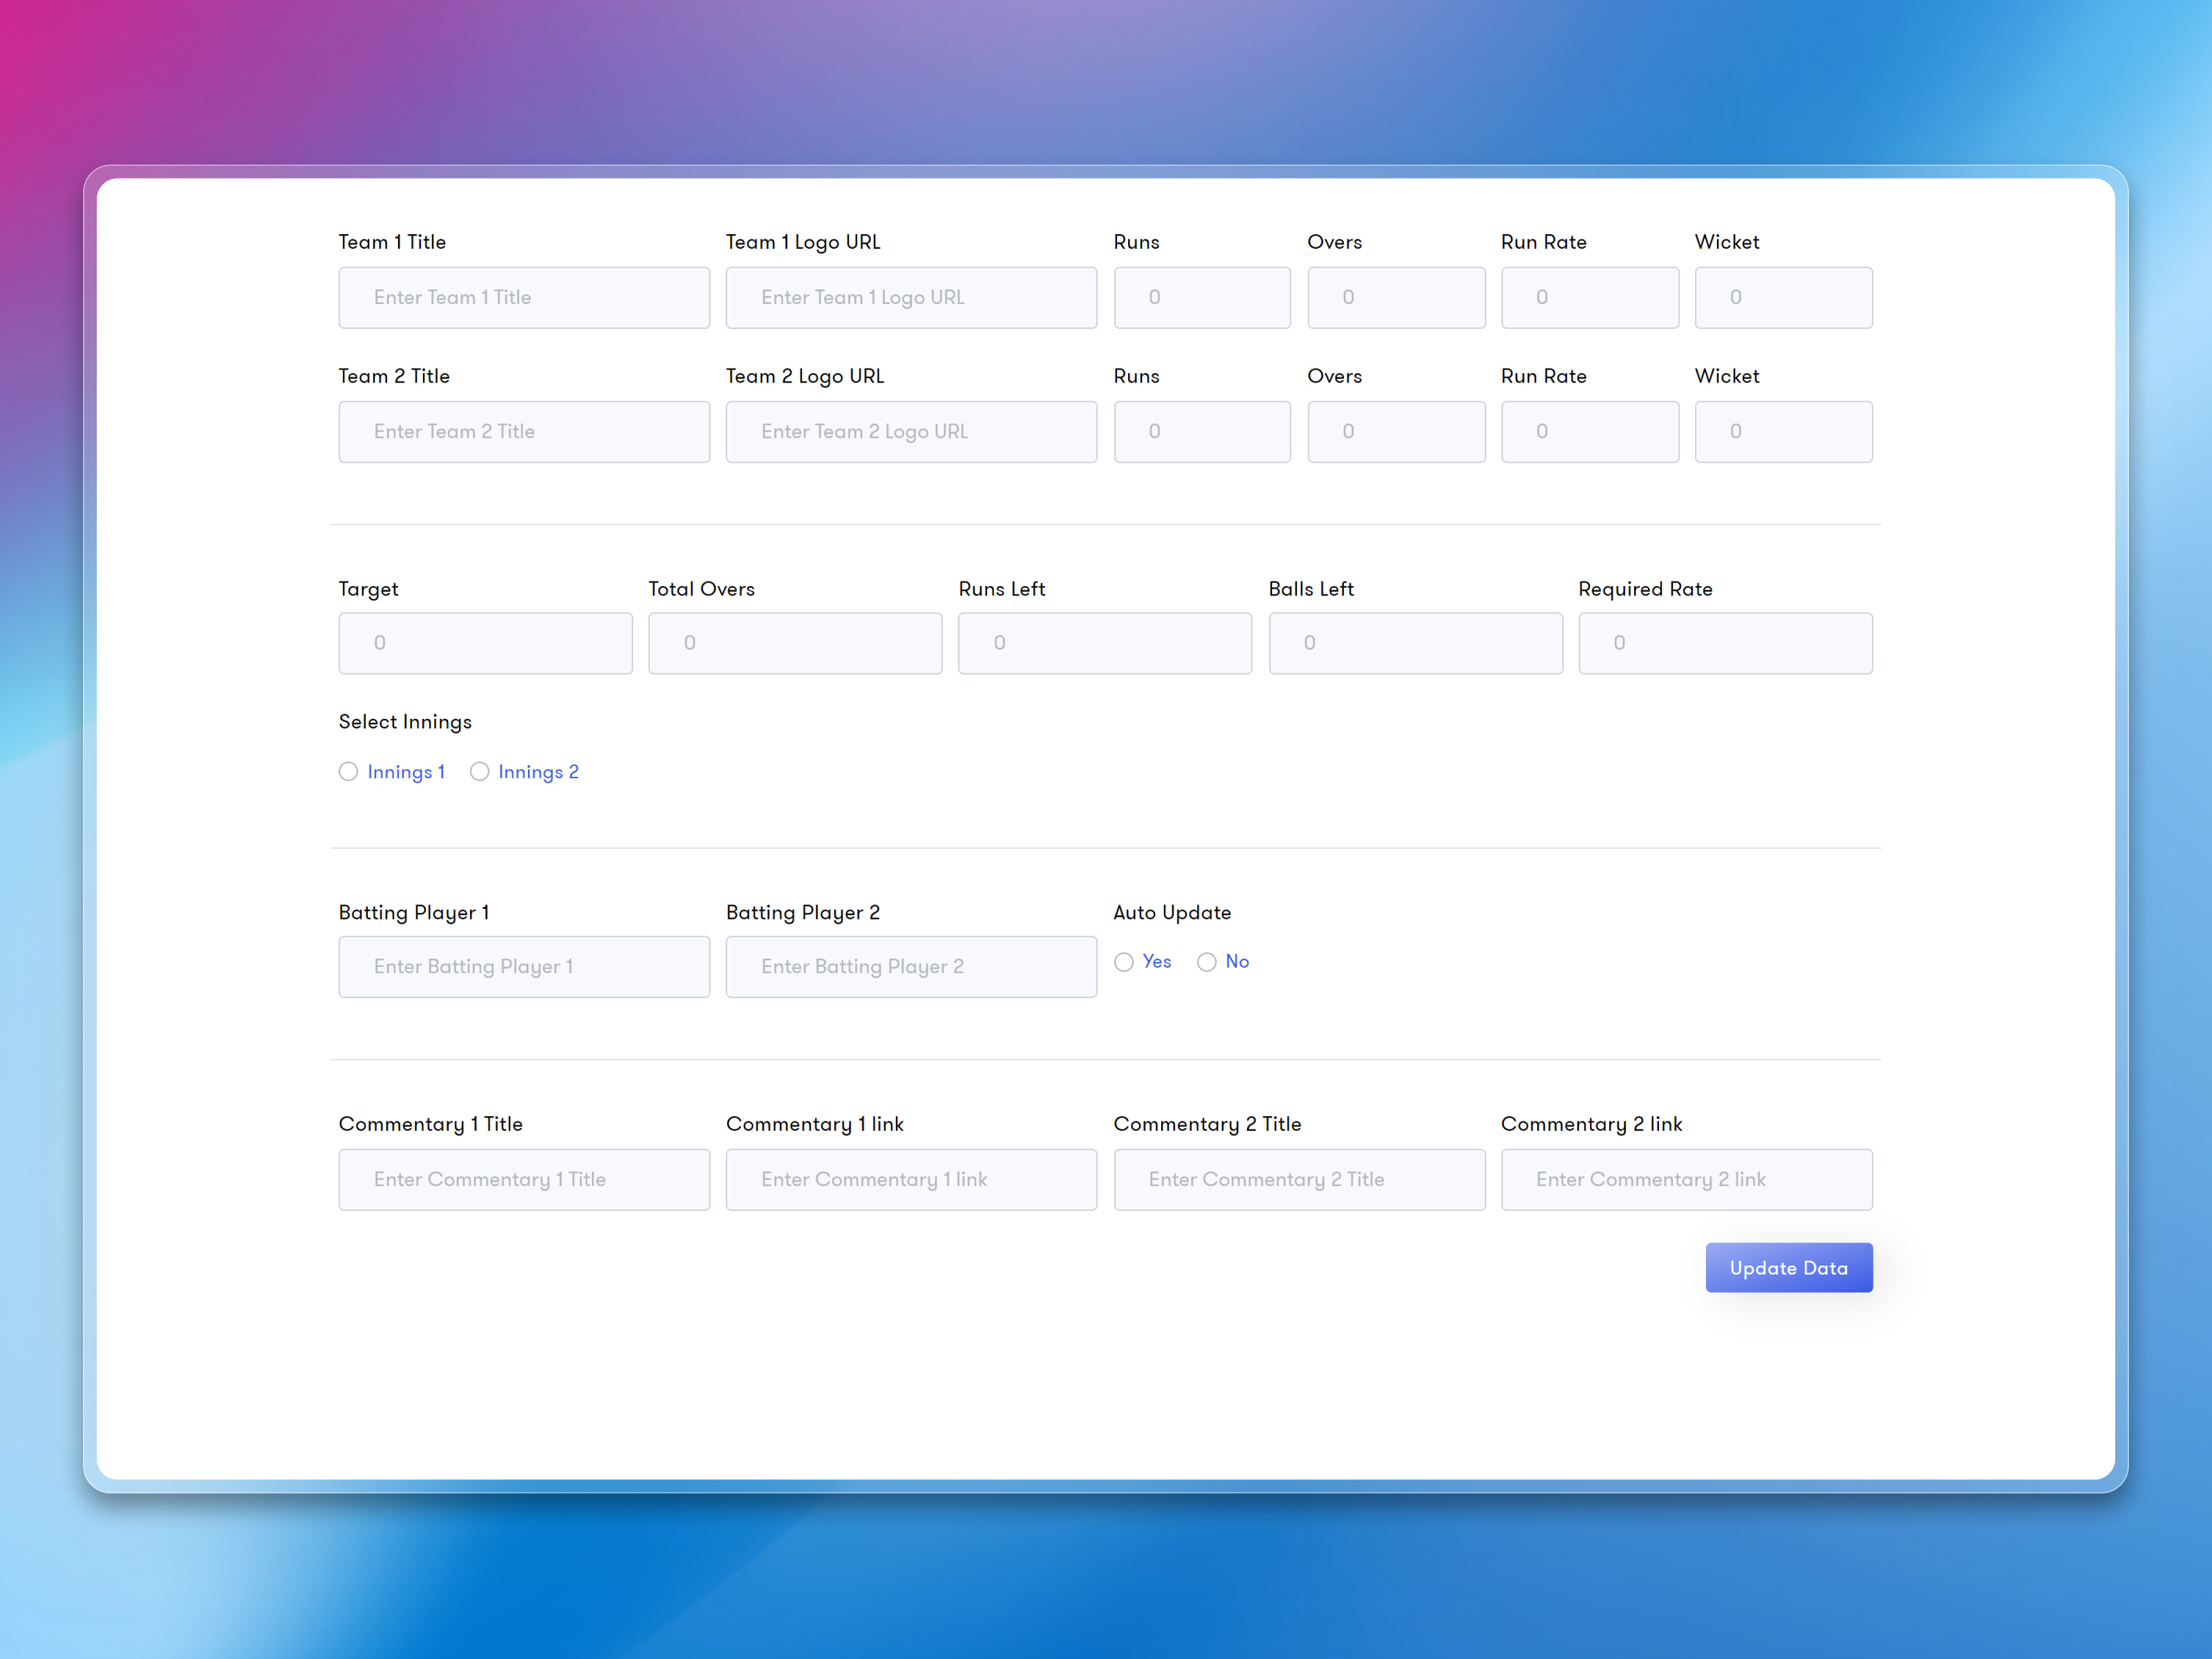This screenshot has width=2212, height=1659.
Task: Click the Total Overs input field
Action: coord(795,643)
